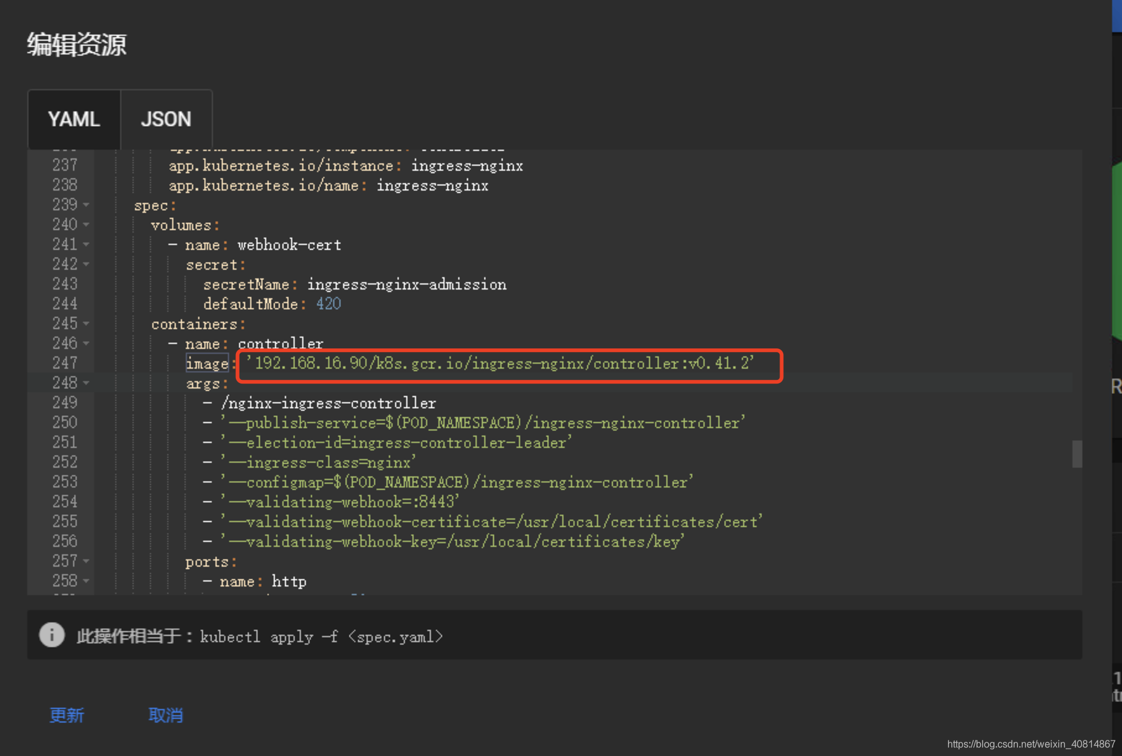Collapse the fold arrow at line 240
1122x756 pixels.
pos(86,225)
